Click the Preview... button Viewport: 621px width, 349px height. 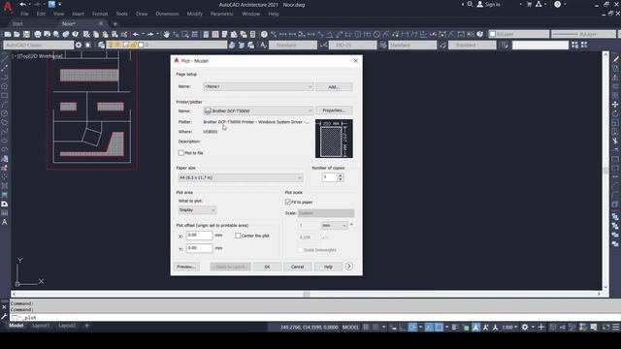point(186,267)
